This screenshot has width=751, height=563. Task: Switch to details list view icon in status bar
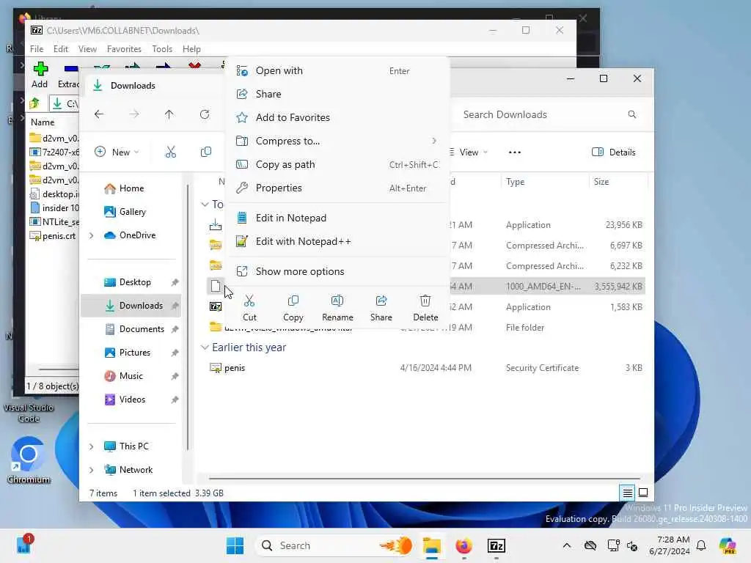(x=627, y=493)
